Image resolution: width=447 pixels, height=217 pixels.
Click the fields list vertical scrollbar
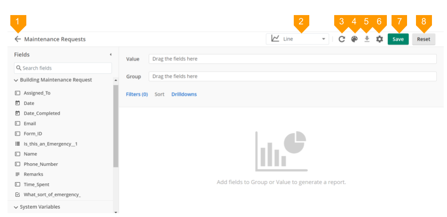[116, 127]
